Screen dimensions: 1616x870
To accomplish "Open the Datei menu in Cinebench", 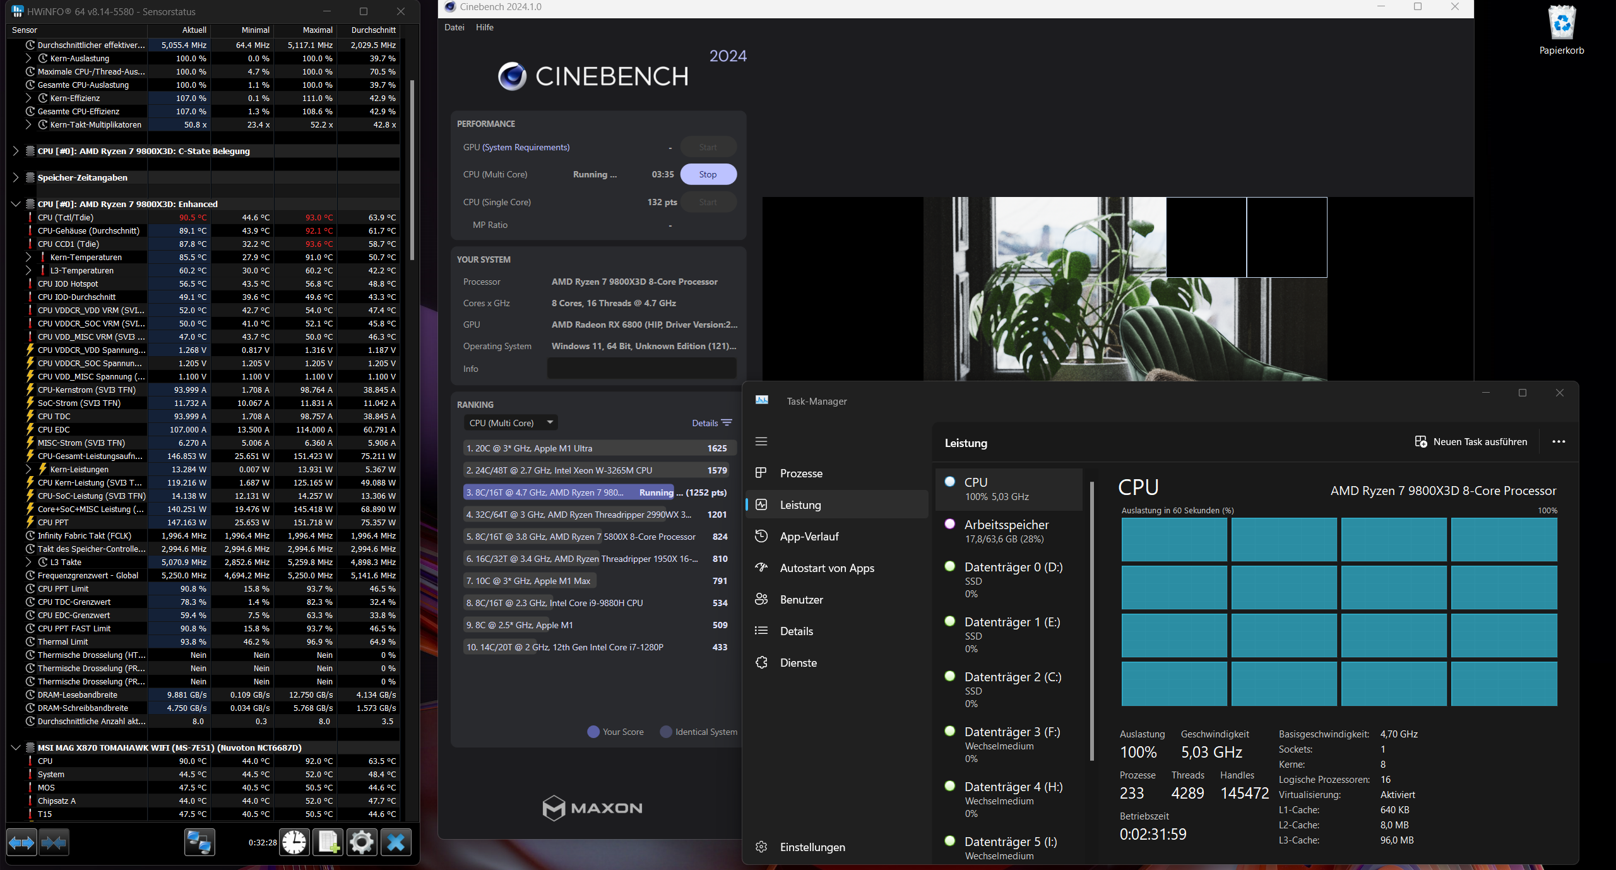I will [454, 27].
